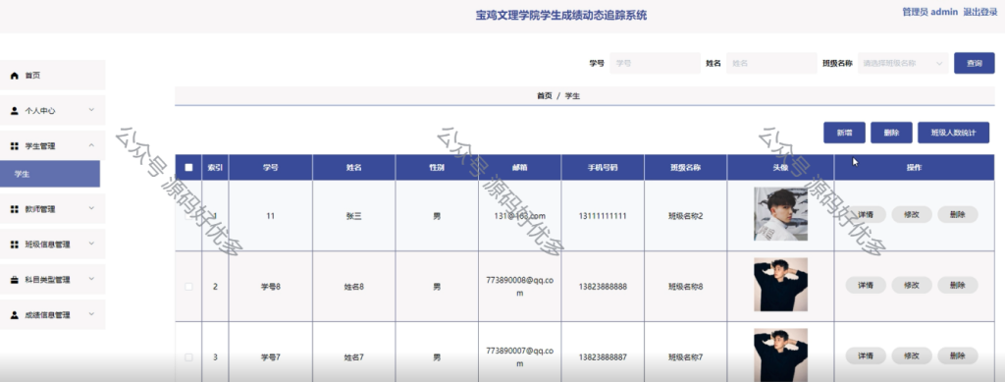Click the 班级名称2 cell

click(x=686, y=216)
